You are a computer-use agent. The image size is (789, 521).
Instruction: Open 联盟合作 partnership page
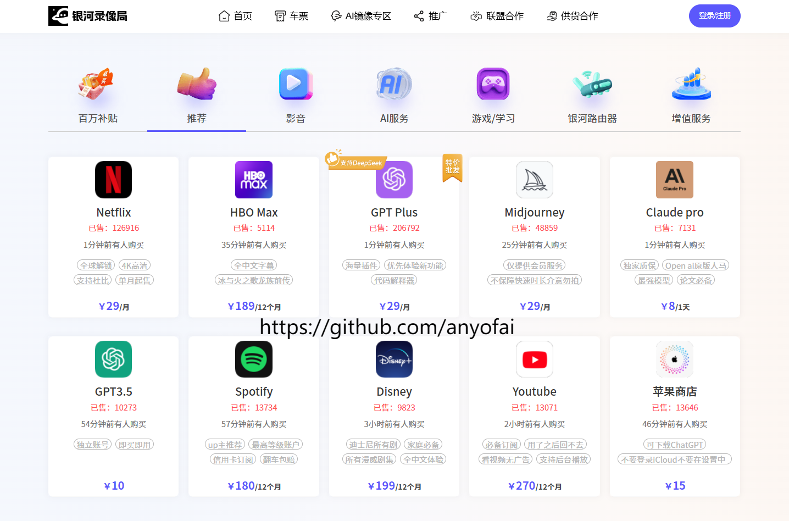[497, 16]
